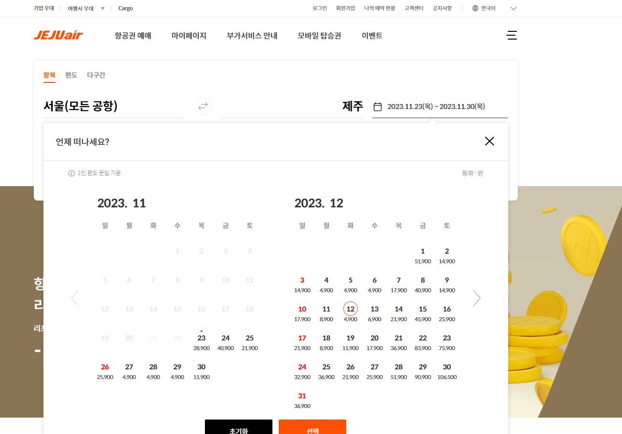This screenshot has height=434, width=622.
Task: Select the 왕복 round-trip tab
Action: tap(50, 75)
